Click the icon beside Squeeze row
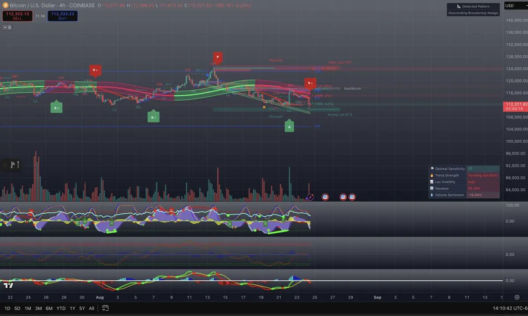The height and width of the screenshot is (316, 528). (432, 188)
